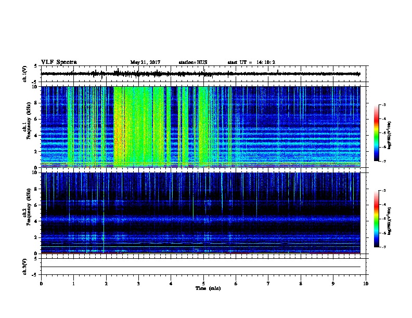Click the "-7" label on the ch.2 color scale
The width and height of the screenshot is (412, 318).
pos(383,247)
